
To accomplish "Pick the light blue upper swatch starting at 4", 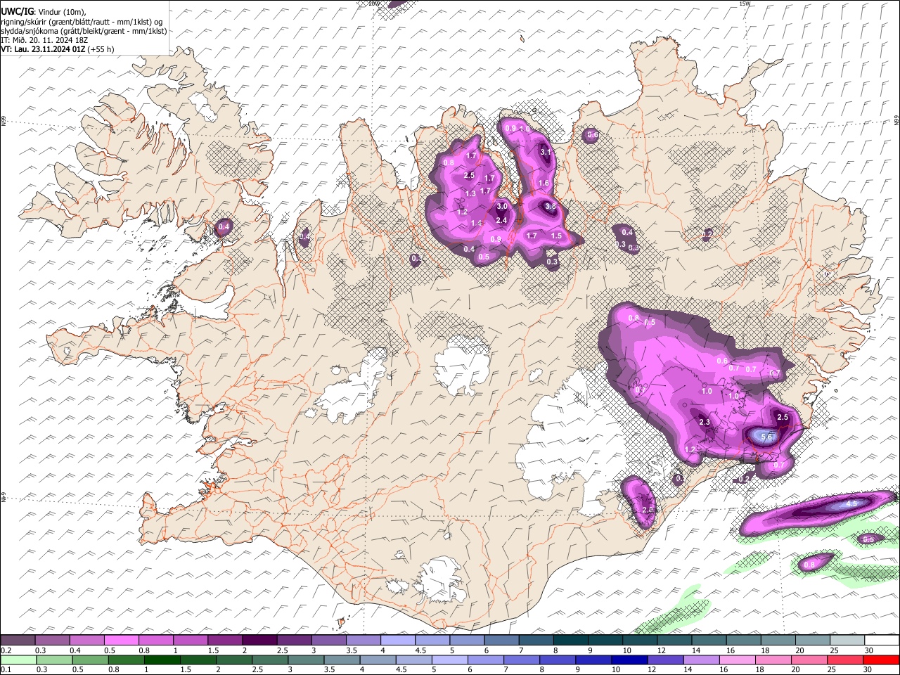I will [397, 641].
